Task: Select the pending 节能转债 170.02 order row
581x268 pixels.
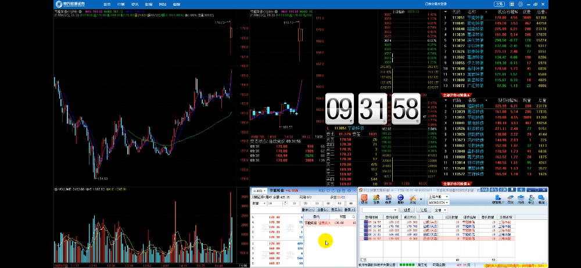Action: [x=330, y=223]
